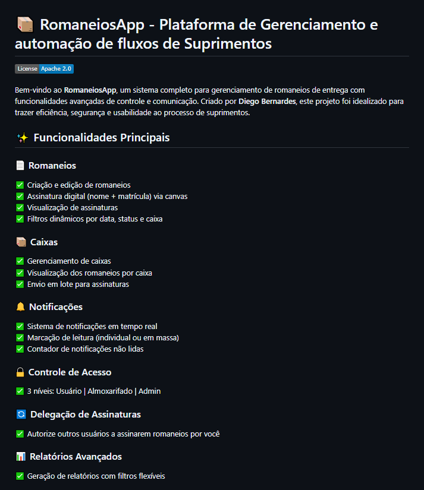Click the sparkles icon beside Funcionalidades Principais
Viewport: 424px width, 490px height.
coord(22,138)
